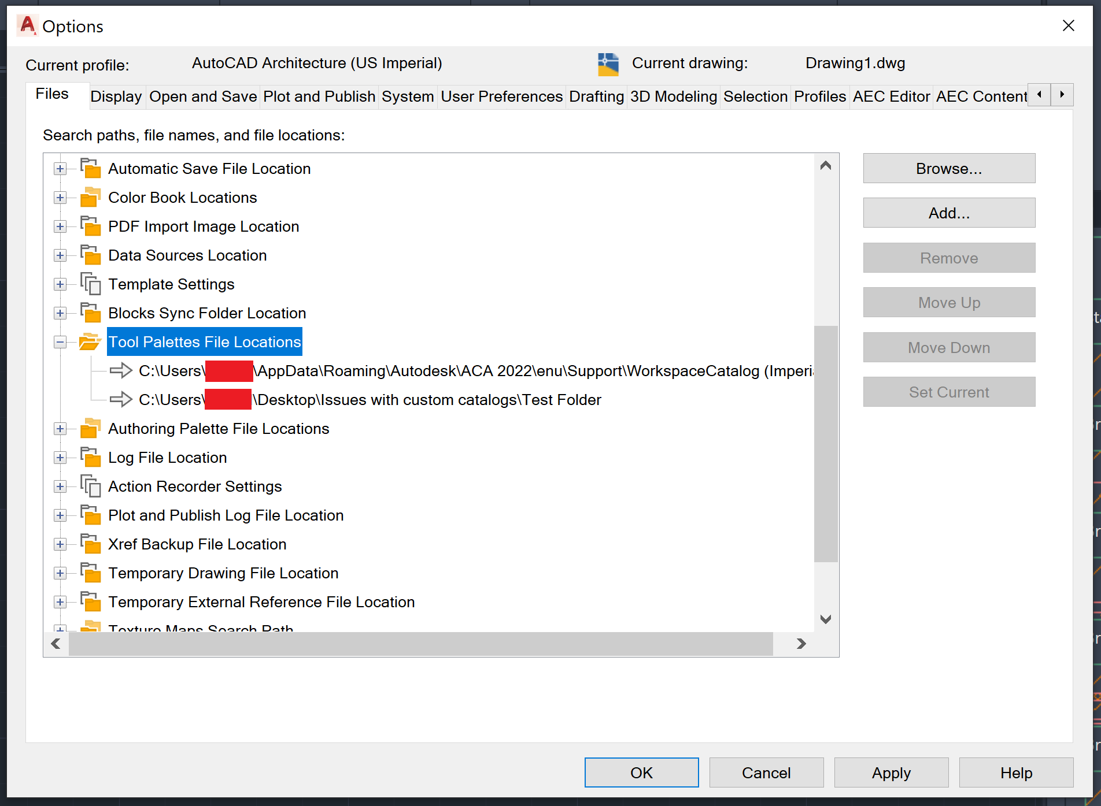Click the Temporary Drawing File Location folder icon
The height and width of the screenshot is (806, 1101).
pos(91,573)
